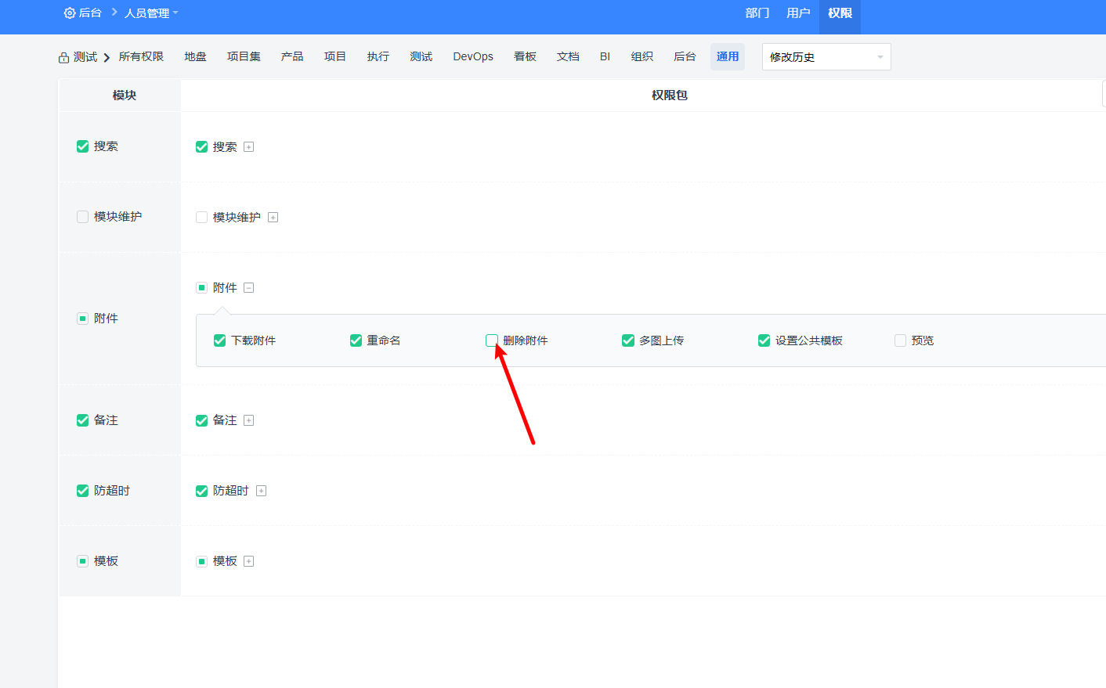Switch to the 用户 tab
The height and width of the screenshot is (688, 1106).
coord(798,13)
